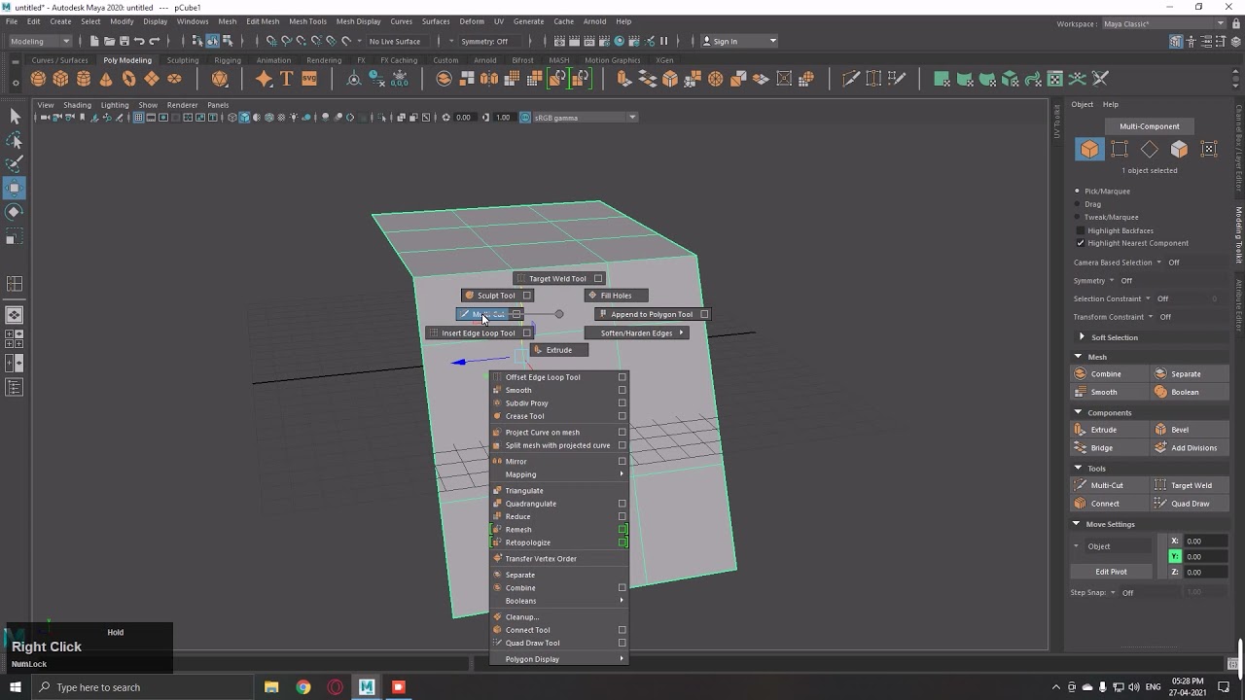
Task: Collapse the Mesh section in Modeling Toolkit
Action: (x=1078, y=357)
